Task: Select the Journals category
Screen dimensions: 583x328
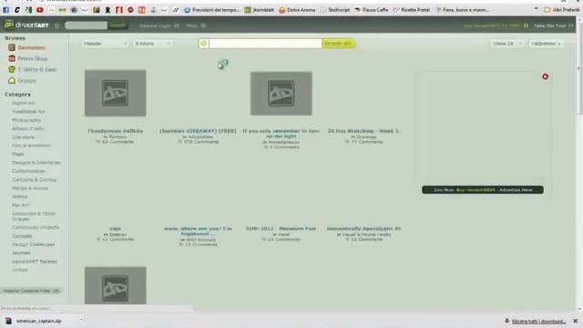Action: [x=21, y=253]
